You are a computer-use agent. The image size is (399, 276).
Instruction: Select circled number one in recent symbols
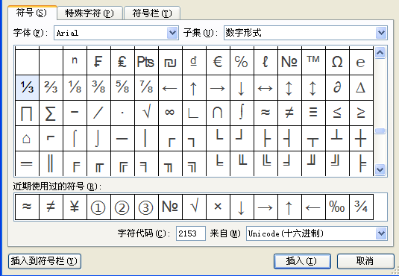pos(98,207)
